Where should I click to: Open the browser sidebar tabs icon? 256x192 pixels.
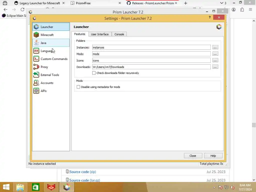[5, 3]
